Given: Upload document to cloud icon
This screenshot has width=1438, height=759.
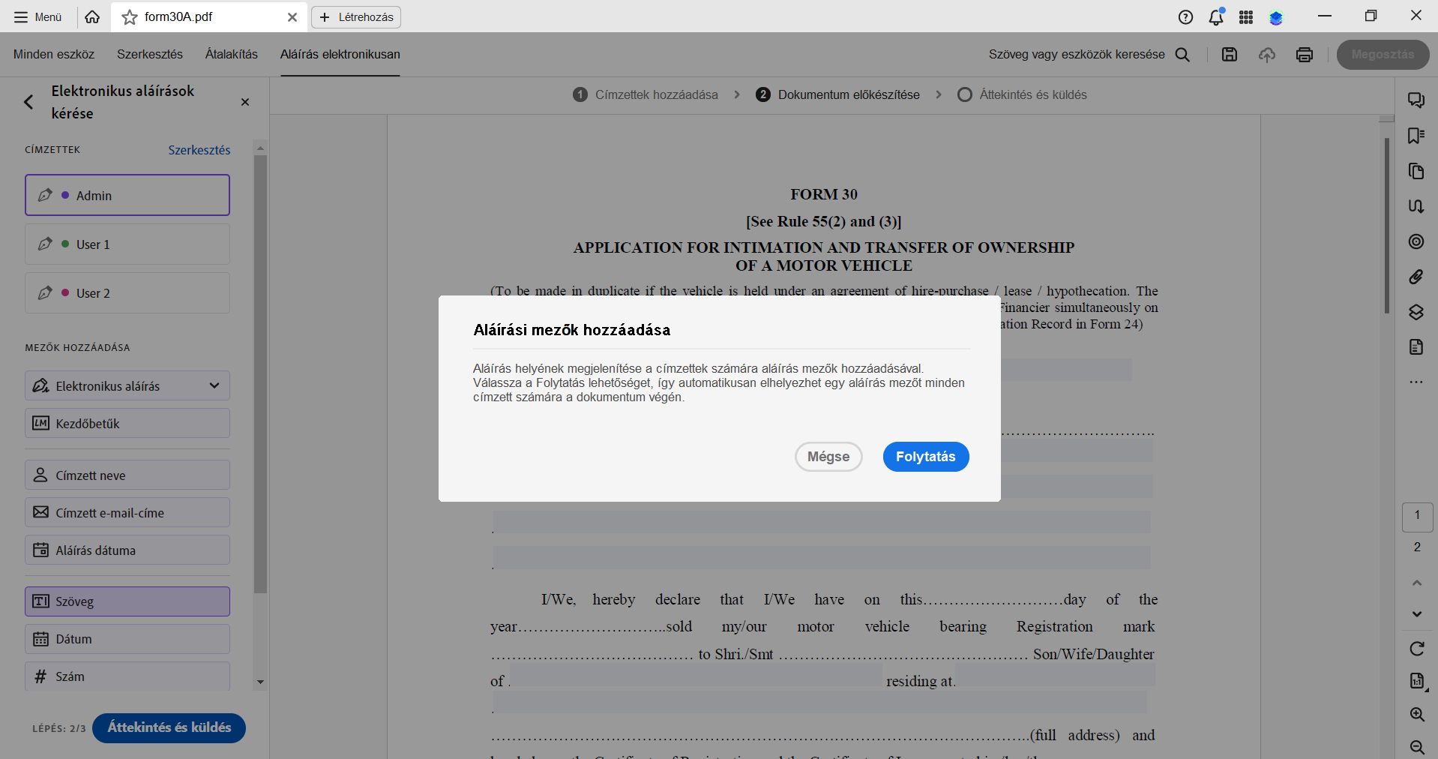Looking at the screenshot, I should 1267,54.
